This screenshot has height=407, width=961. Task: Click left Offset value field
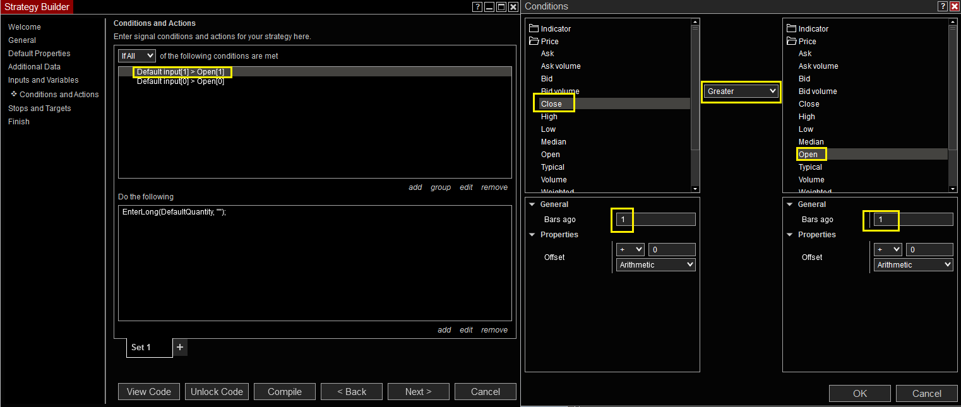672,250
